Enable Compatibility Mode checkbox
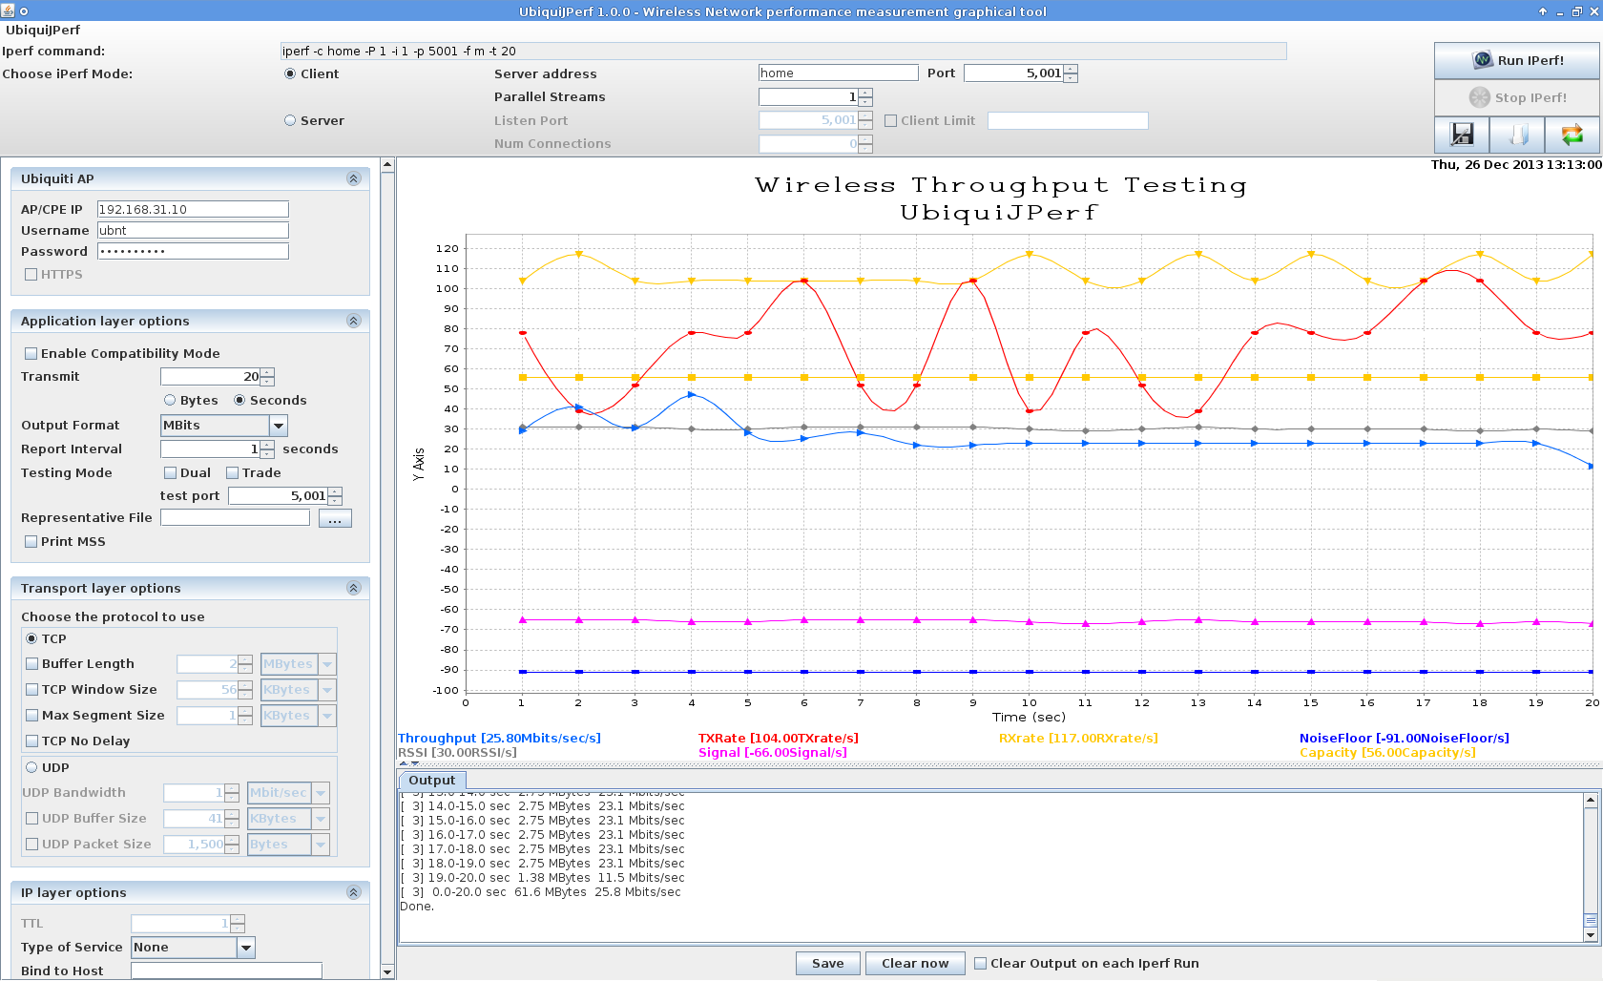This screenshot has height=981, width=1603. click(x=31, y=353)
